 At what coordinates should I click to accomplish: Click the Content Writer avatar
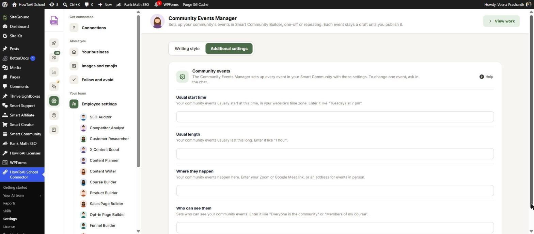click(83, 171)
